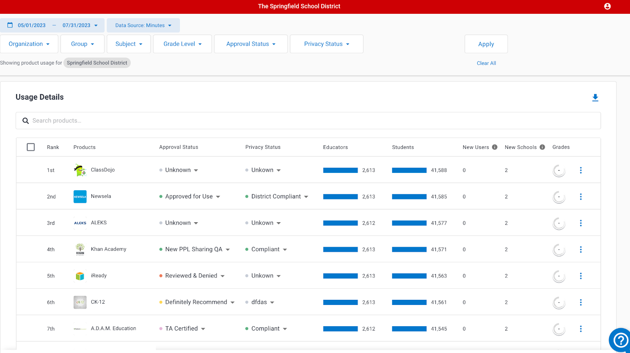630x353 pixels.
Task: Sort by the Rank column header
Action: click(x=53, y=147)
